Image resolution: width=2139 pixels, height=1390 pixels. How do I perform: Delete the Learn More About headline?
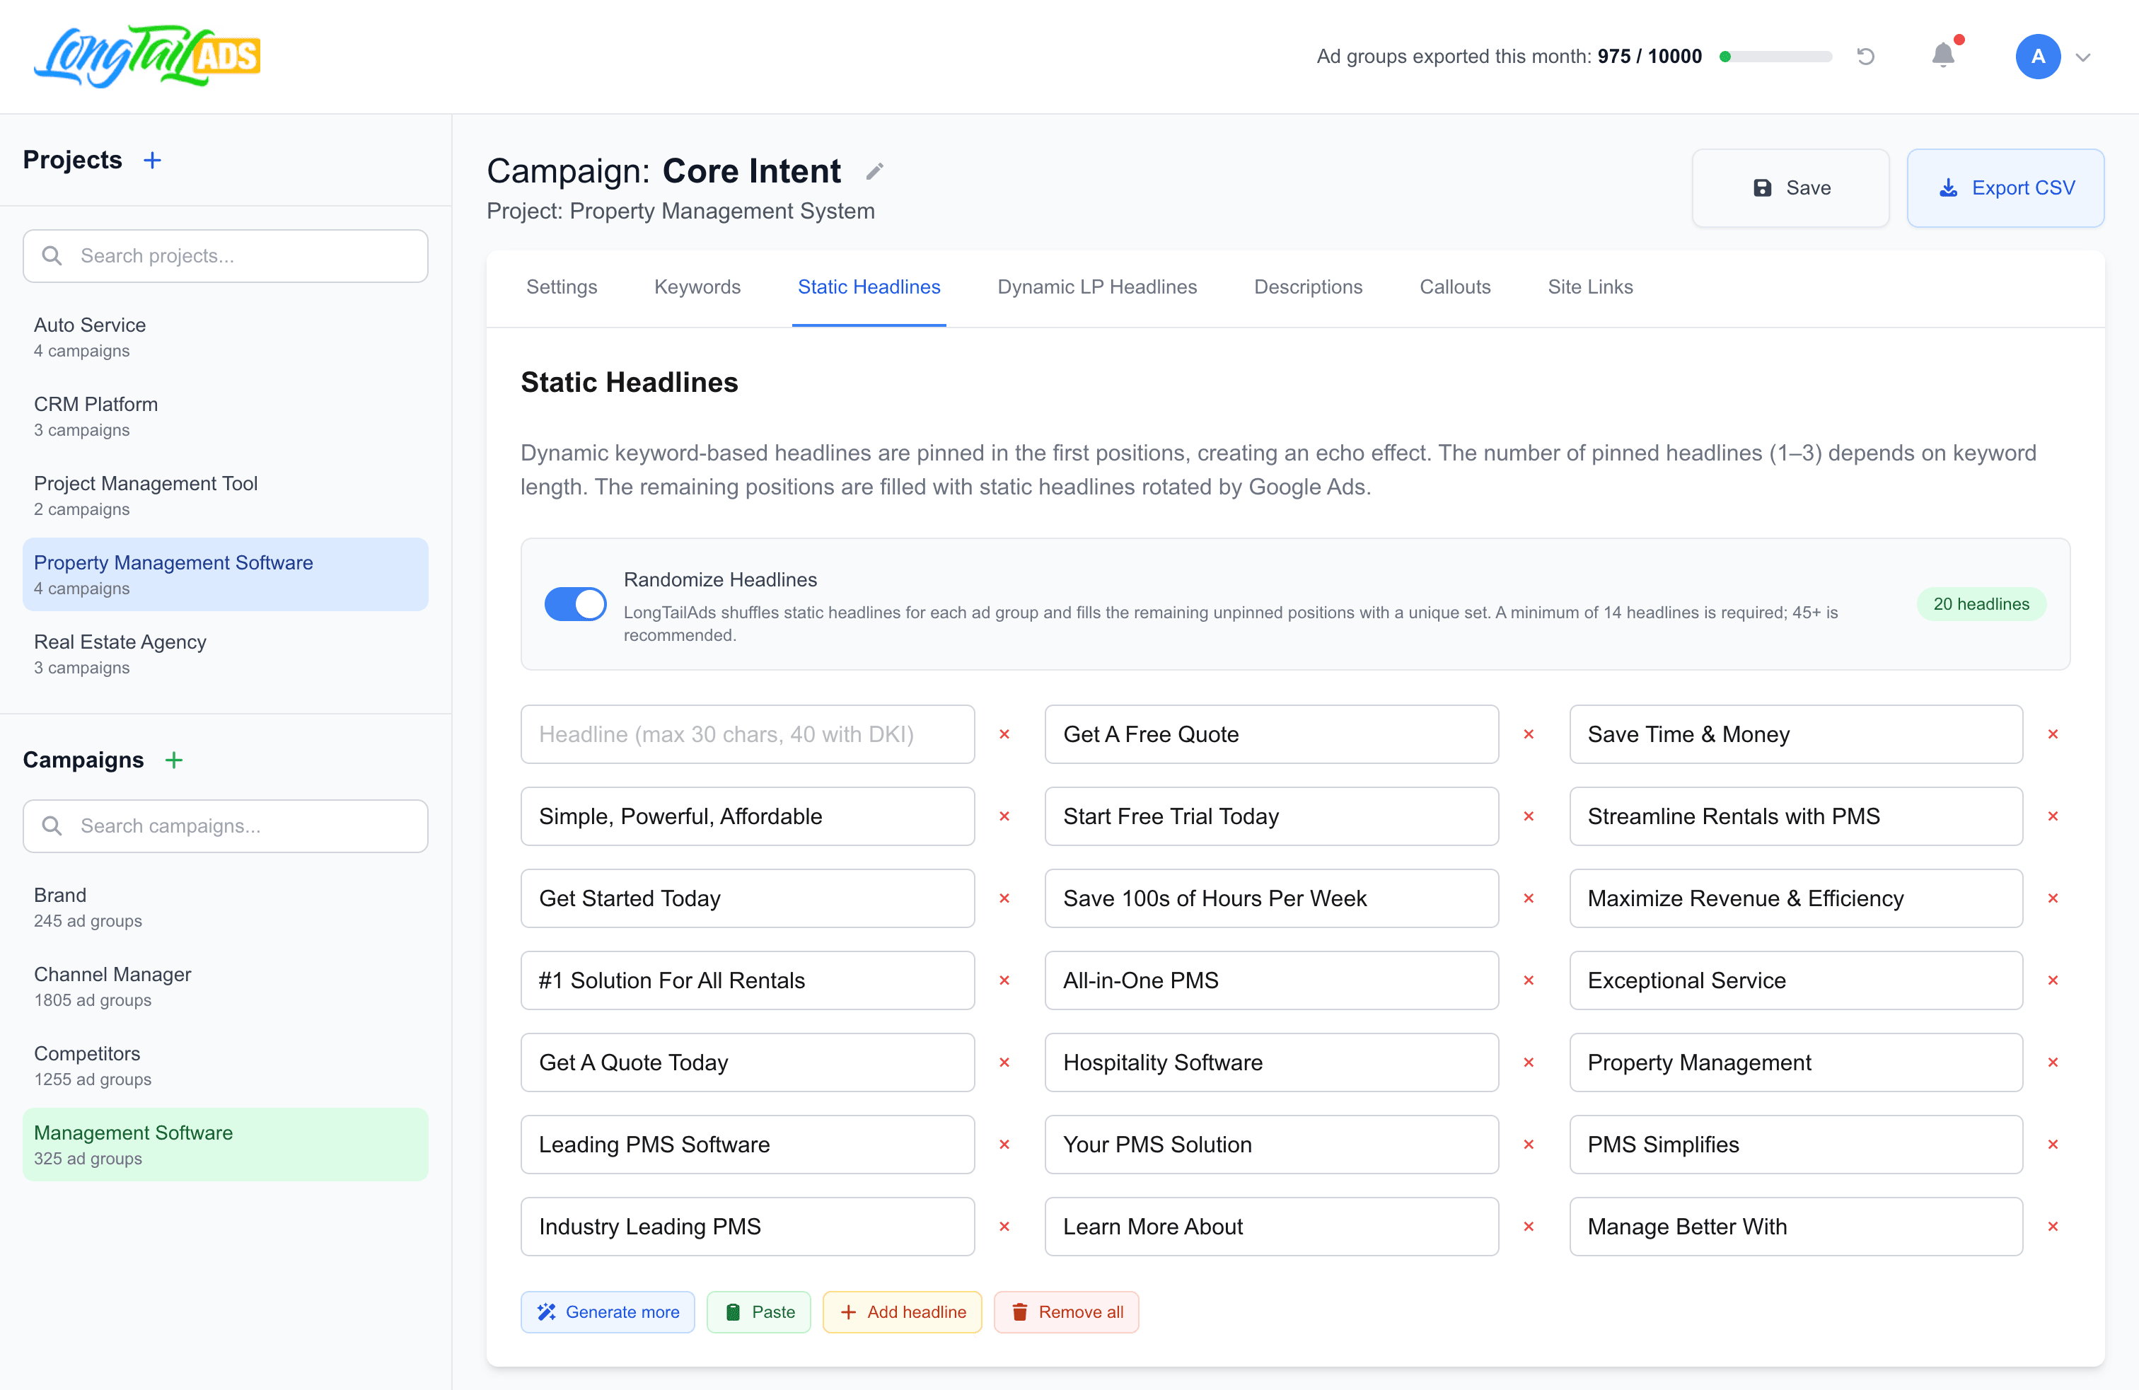(x=1529, y=1227)
